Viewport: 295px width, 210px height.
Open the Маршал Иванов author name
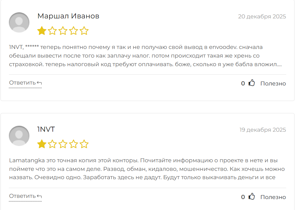[68, 16]
